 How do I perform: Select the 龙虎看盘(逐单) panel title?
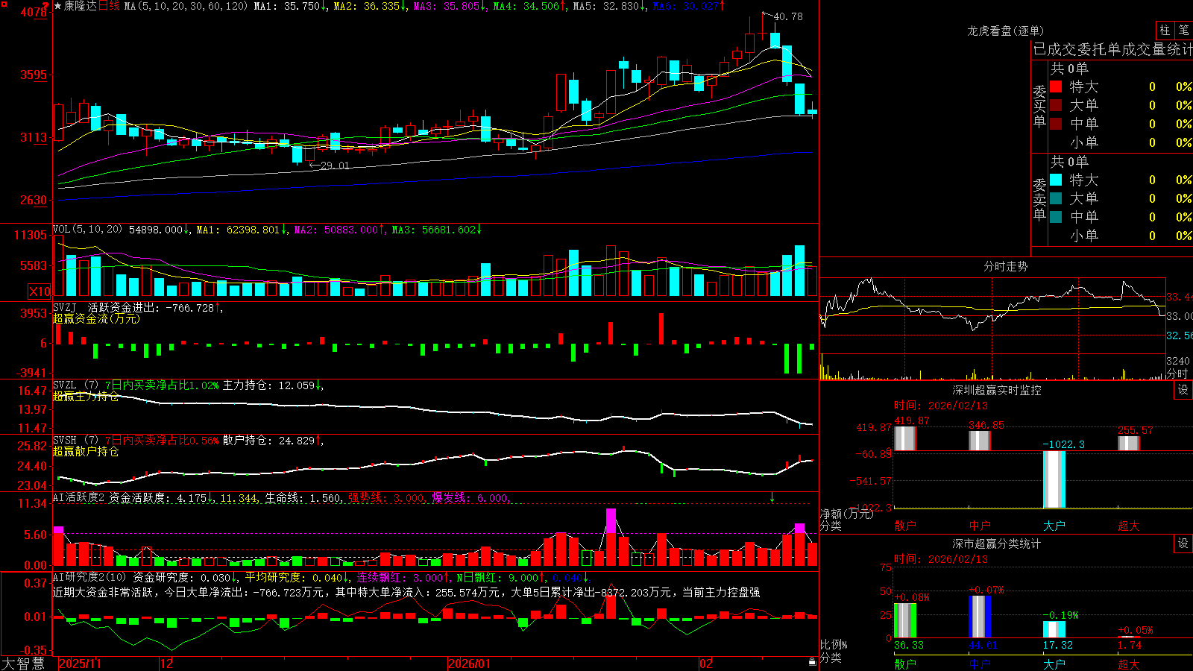tap(1005, 31)
